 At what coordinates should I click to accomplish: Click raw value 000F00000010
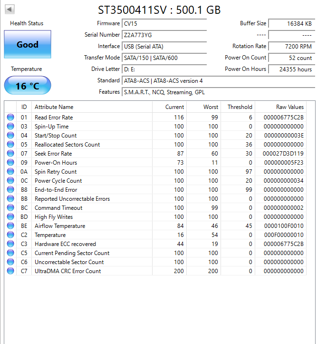283,235
